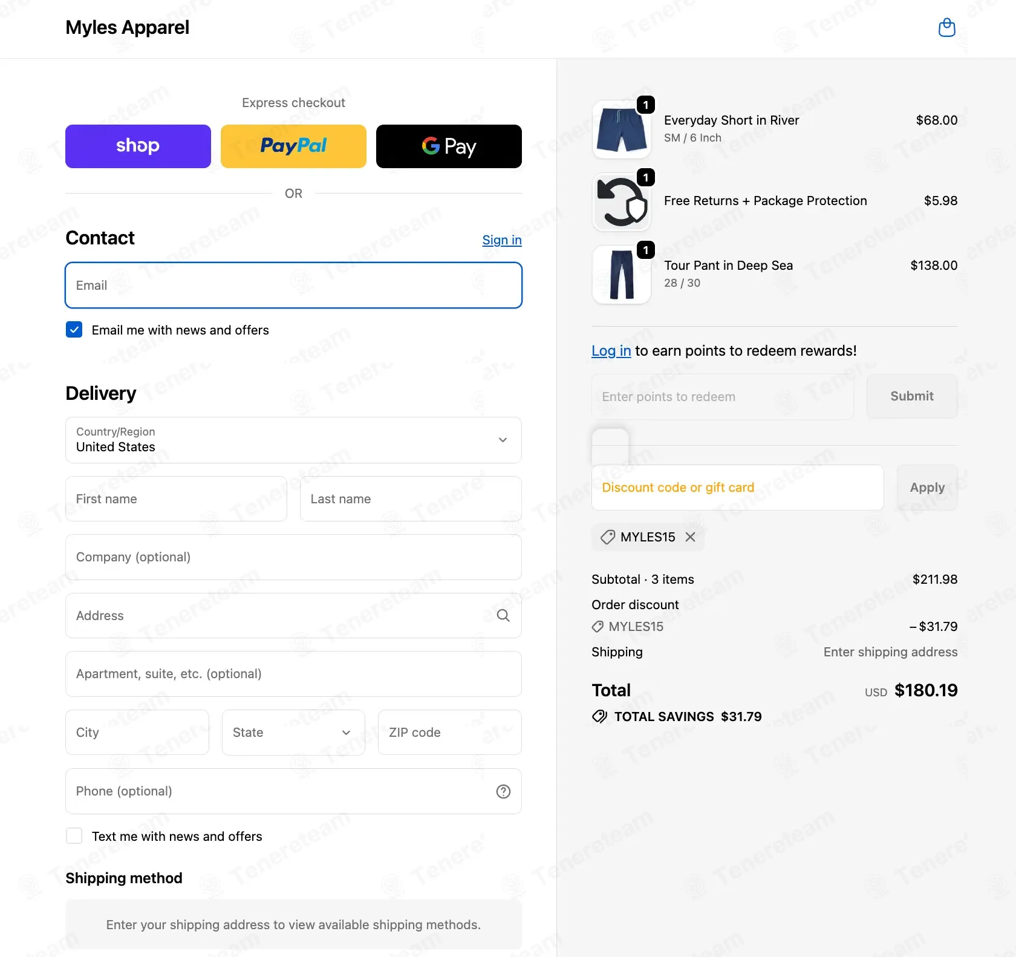Remove the MYLES15 discount code chip

[690, 537]
